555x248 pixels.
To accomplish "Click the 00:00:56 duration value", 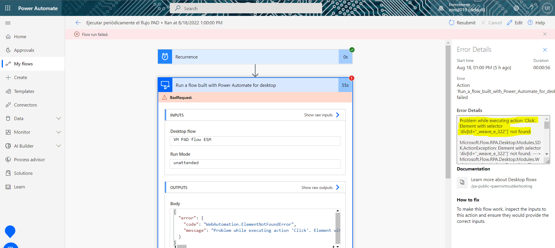I will click(x=542, y=67).
